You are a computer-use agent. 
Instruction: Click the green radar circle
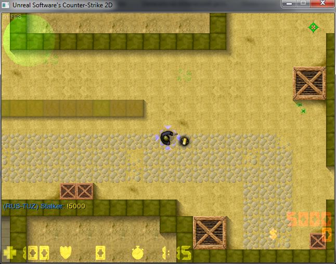(29, 40)
